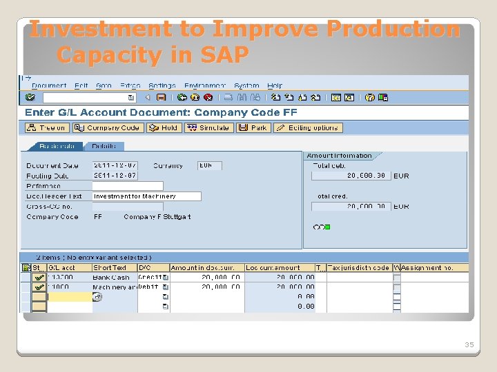Click the Find binoculars icon
The width and height of the screenshot is (497, 372).
tap(242, 97)
